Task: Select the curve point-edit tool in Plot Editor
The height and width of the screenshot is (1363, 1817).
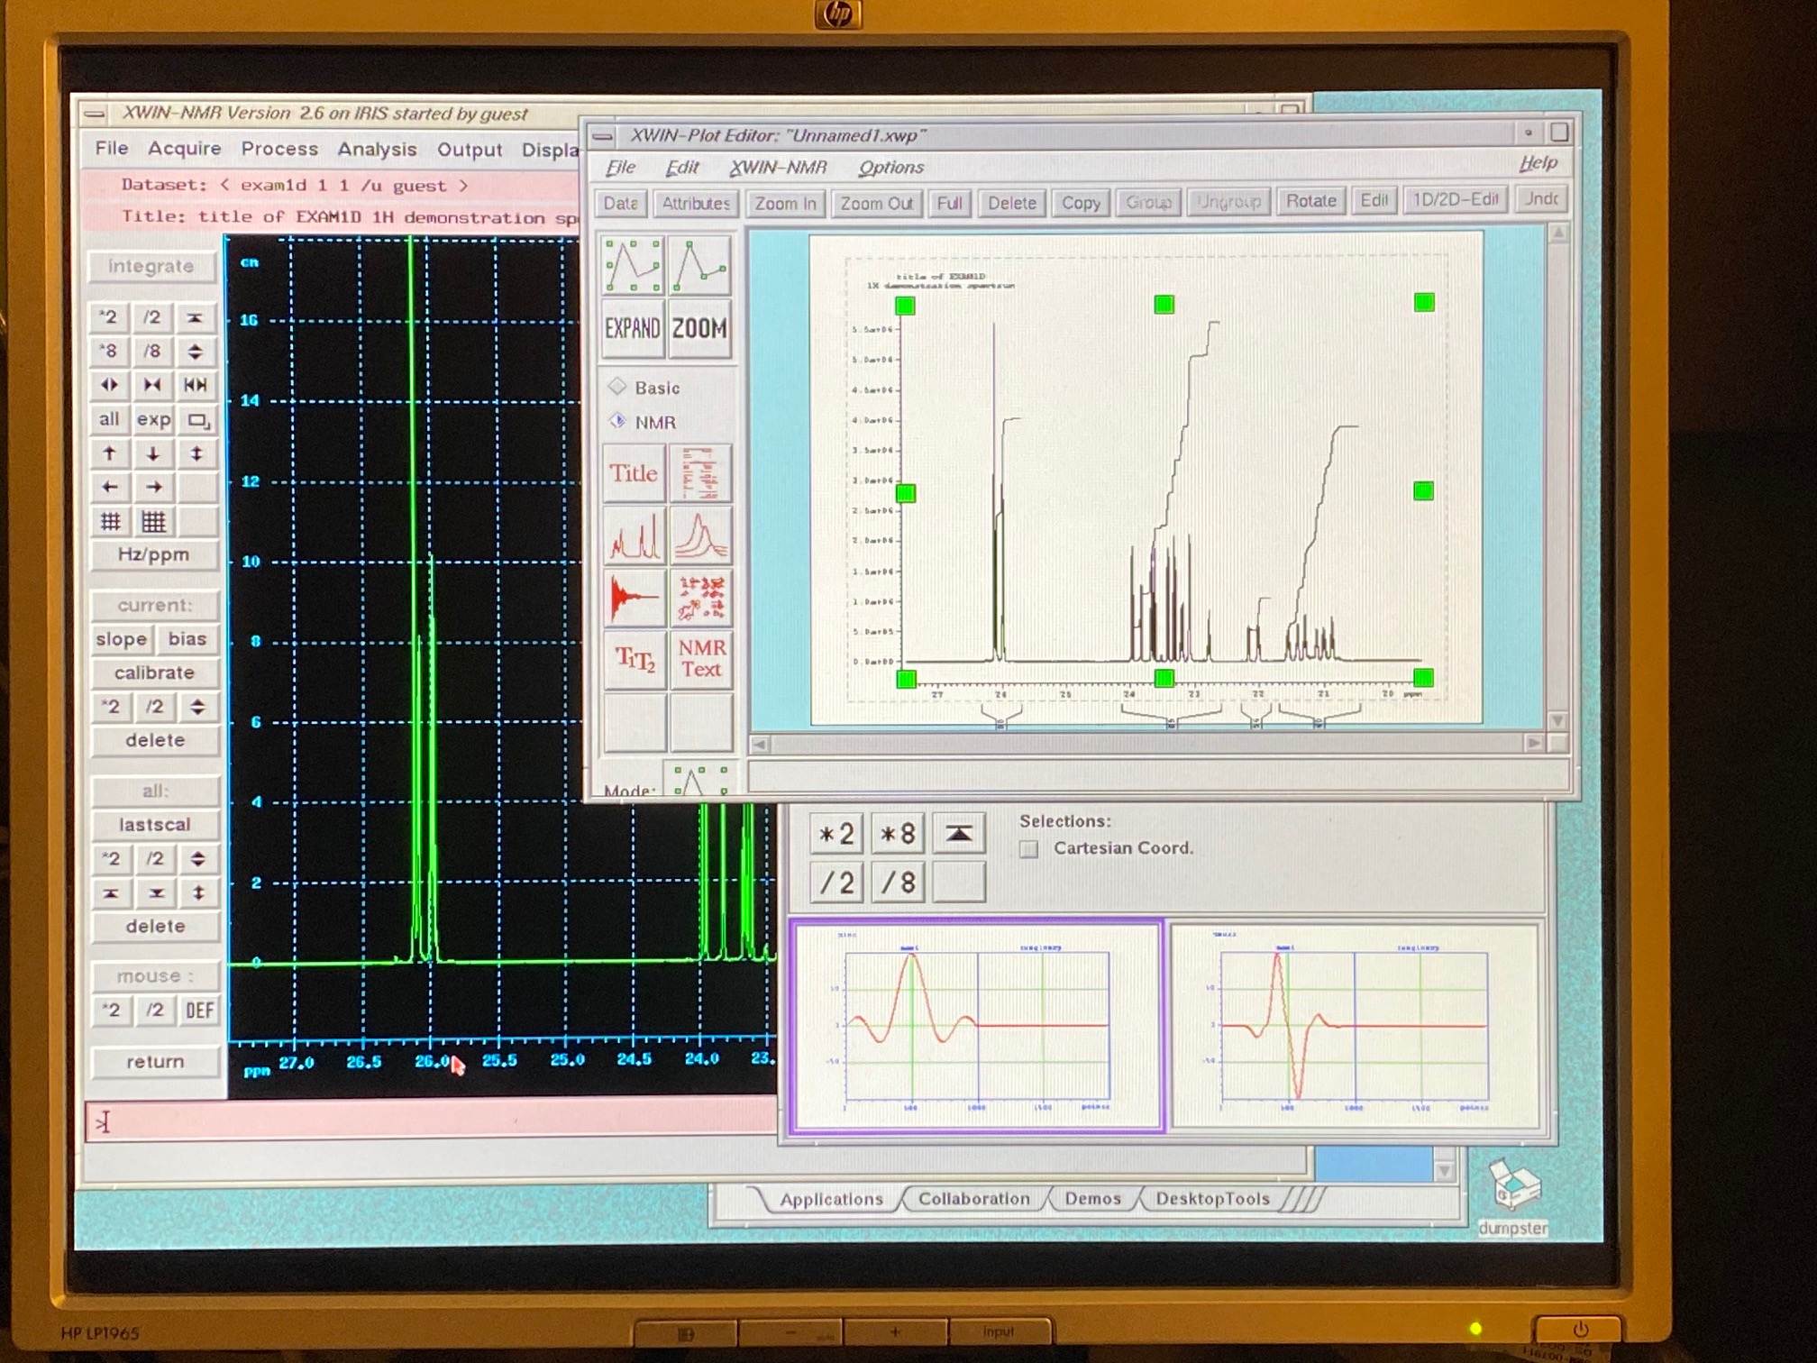Action: pyautogui.click(x=699, y=265)
